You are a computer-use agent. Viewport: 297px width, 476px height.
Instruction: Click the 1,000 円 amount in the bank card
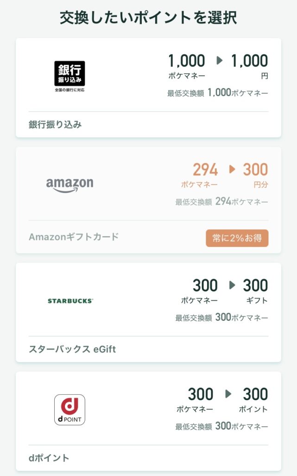click(x=249, y=65)
